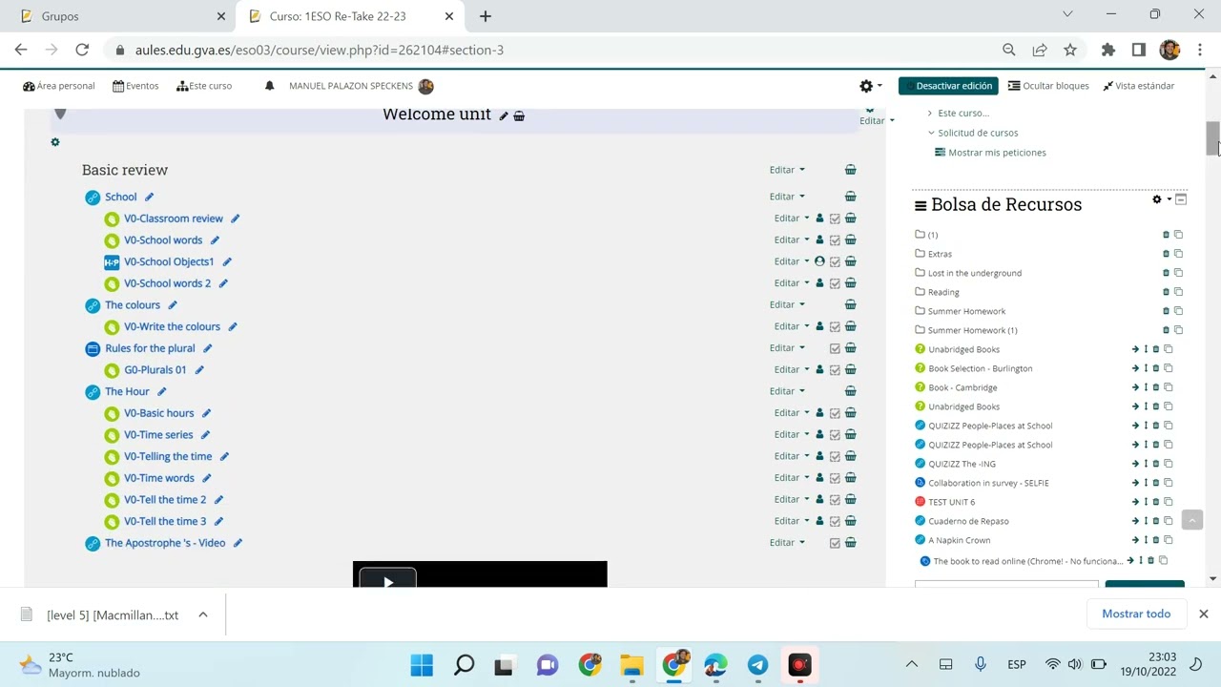Open Telegram from Windows taskbar
Screen dimensions: 1221x687
[x=758, y=665]
